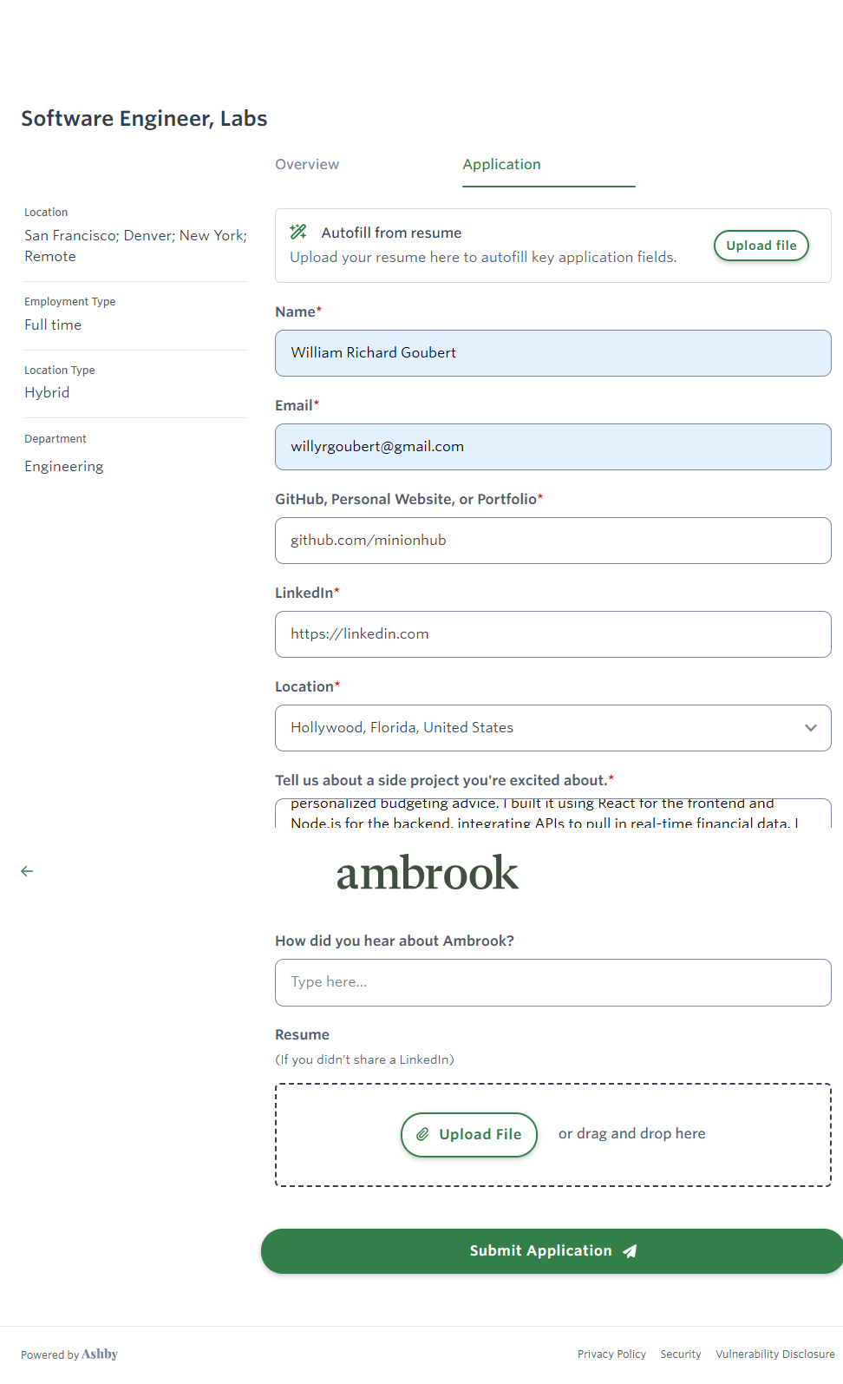
Task: Switch to the Overview tab
Action: (x=307, y=165)
